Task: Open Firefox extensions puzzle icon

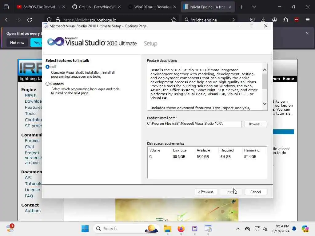Action: [x=285, y=20]
